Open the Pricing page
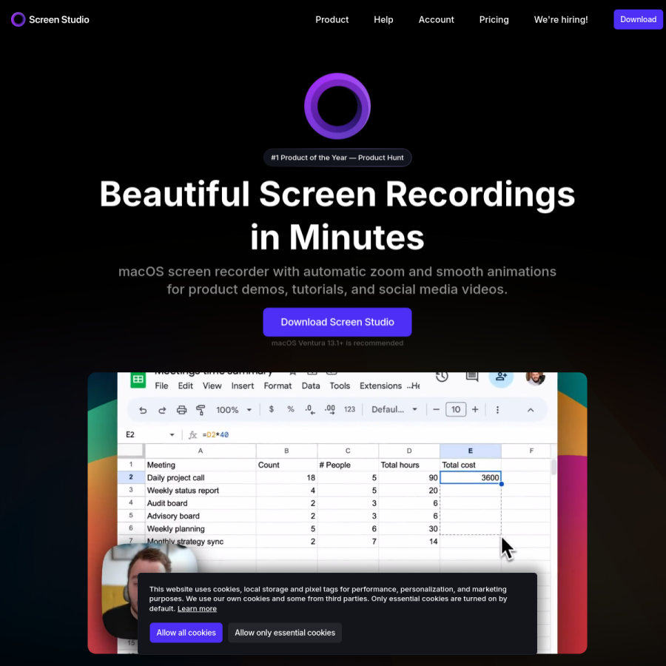This screenshot has height=666, width=666. 494,19
